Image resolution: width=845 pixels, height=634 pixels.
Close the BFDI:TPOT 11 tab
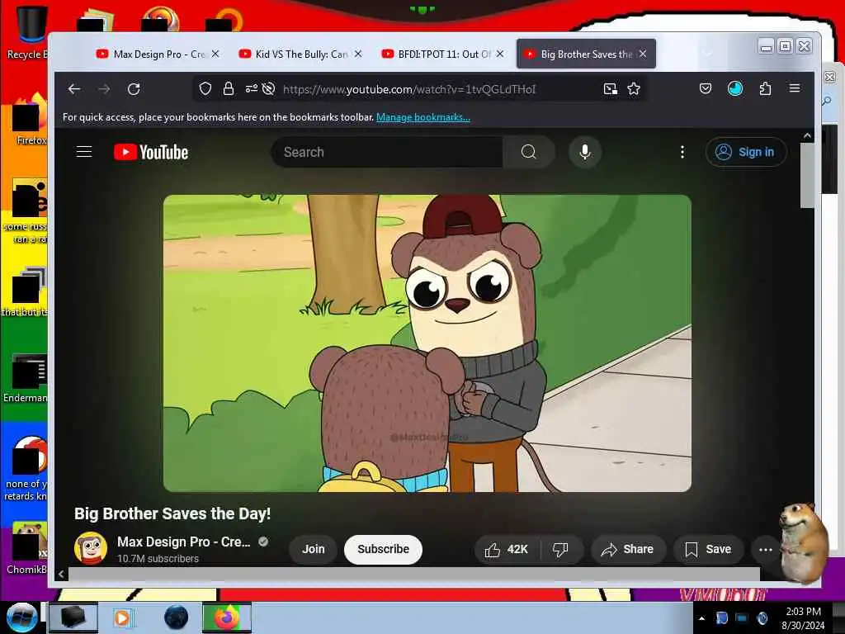pos(500,54)
